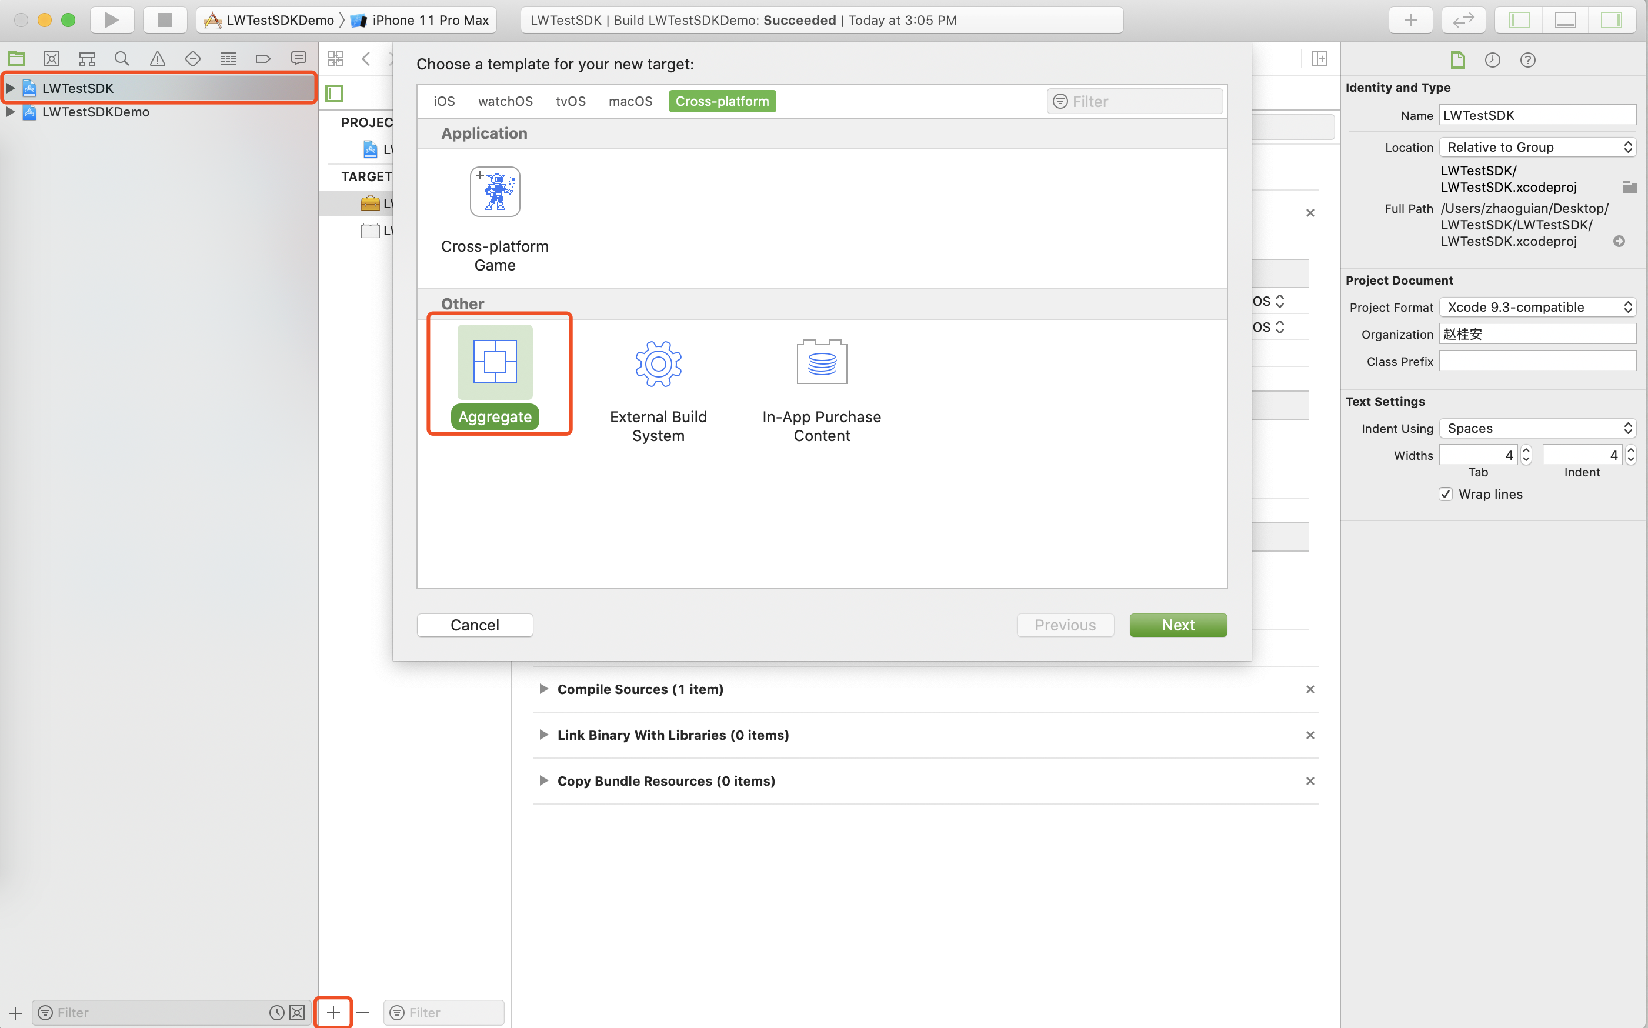
Task: Expand the Compile Sources build phase
Action: tap(543, 689)
